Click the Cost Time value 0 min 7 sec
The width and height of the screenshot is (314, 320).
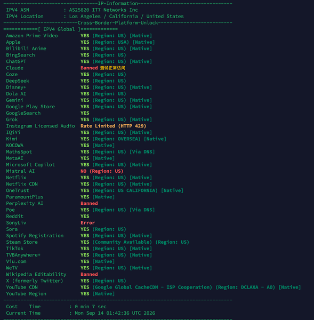(x=91, y=307)
